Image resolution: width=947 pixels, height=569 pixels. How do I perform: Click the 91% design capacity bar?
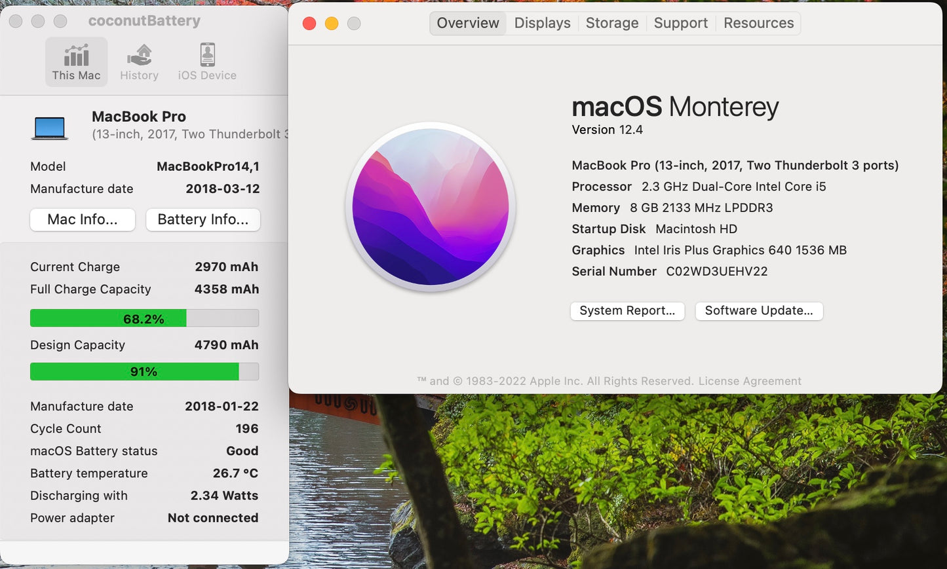click(144, 371)
